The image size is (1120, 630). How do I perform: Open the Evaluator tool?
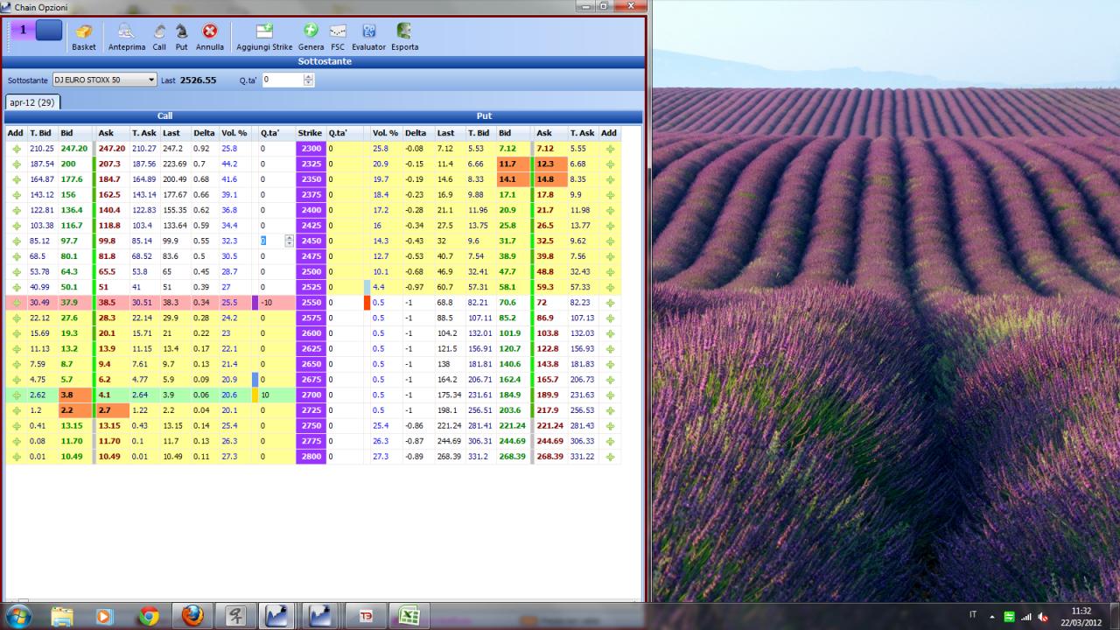point(368,37)
